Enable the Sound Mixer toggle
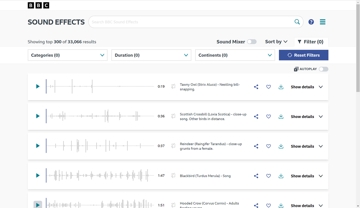The height and width of the screenshot is (208, 360). click(252, 41)
